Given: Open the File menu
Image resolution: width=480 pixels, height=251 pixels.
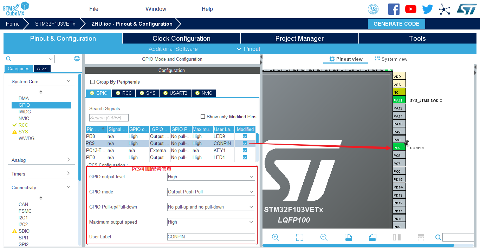Looking at the screenshot, I should (x=94, y=9).
